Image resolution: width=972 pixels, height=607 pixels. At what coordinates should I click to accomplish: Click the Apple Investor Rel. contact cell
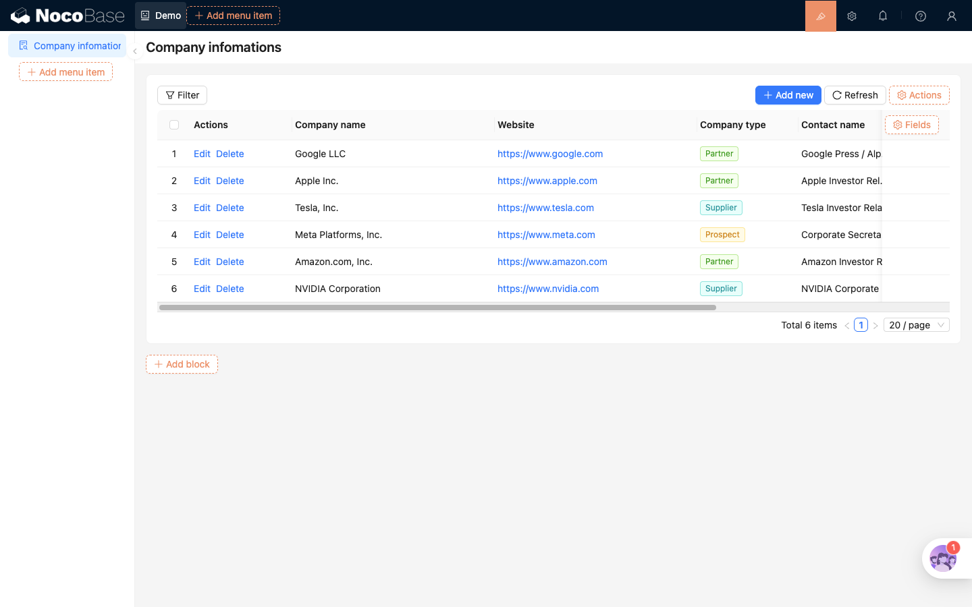(x=841, y=181)
